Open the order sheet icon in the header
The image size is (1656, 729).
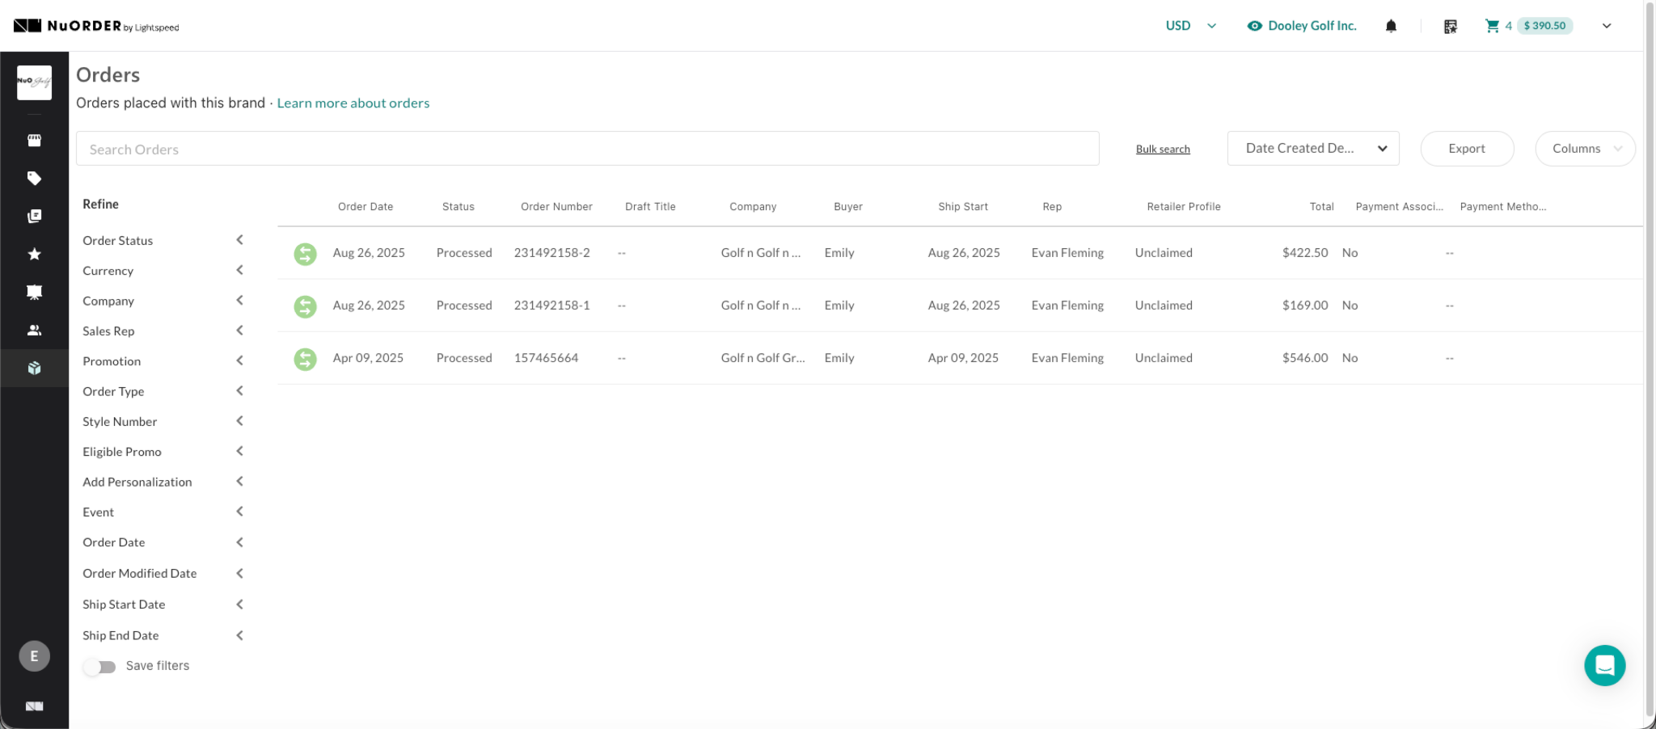click(1451, 26)
